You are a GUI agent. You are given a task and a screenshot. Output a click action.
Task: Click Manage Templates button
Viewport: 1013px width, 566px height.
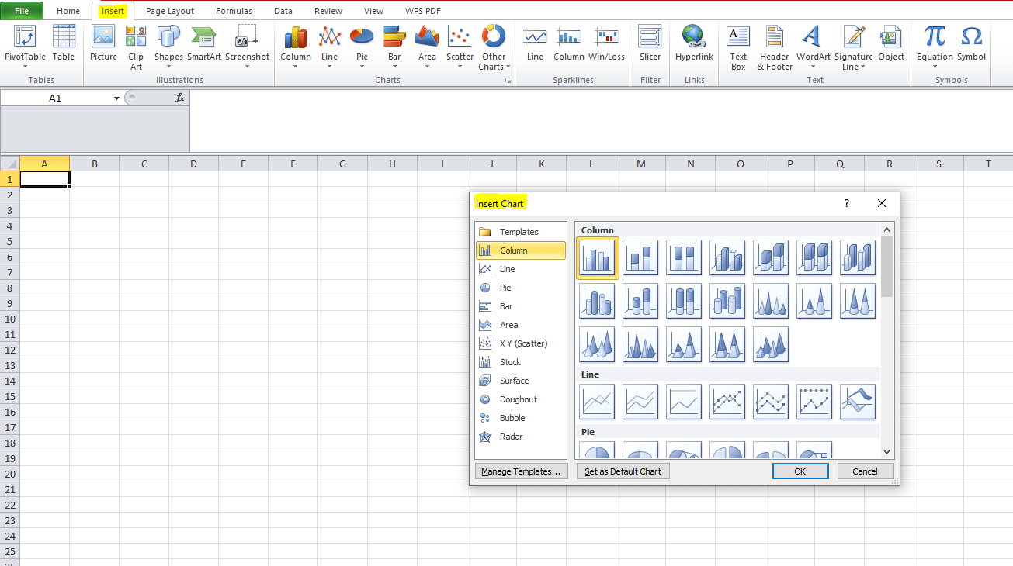point(521,471)
